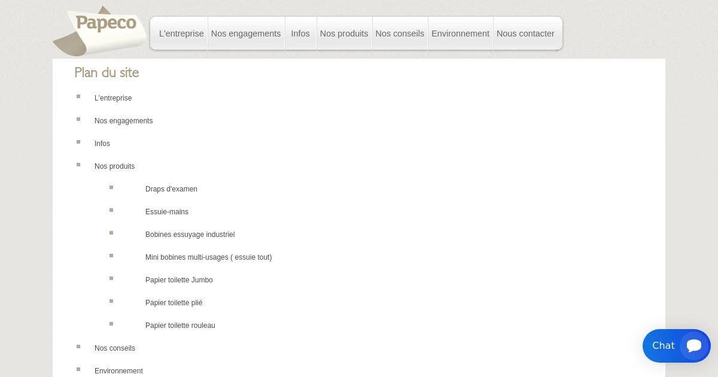This screenshot has height=377, width=718.
Task: Follow the L'entreprise link in the site map list
Action: click(x=113, y=98)
